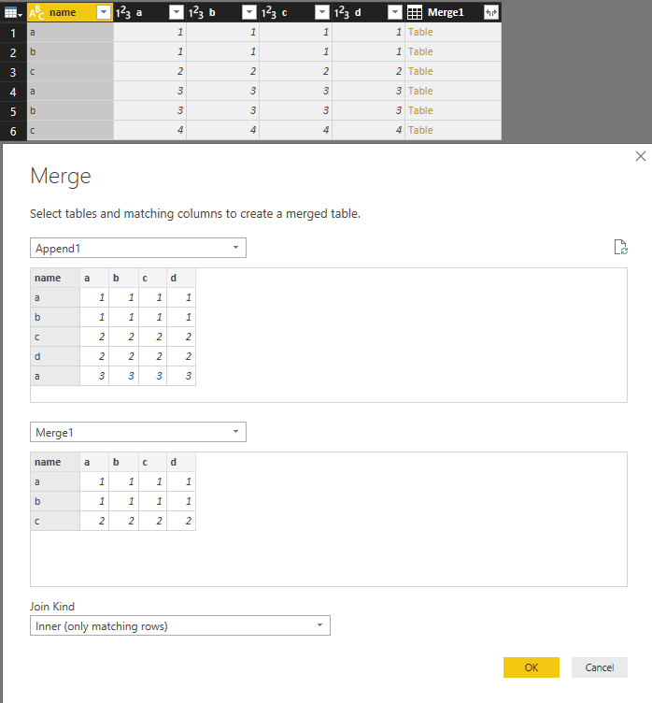Viewport: 652px width, 703px height.
Task: Select row number 6 in query grid
Action: pos(13,131)
